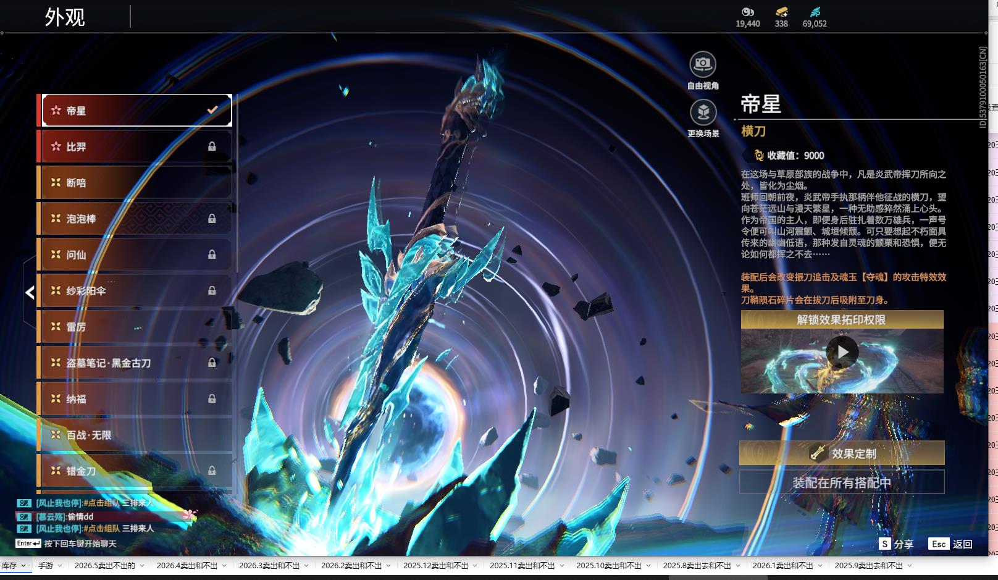Open the 手游 sheet tab dropdown arrow
Viewport: 998px width, 580px height.
59,566
